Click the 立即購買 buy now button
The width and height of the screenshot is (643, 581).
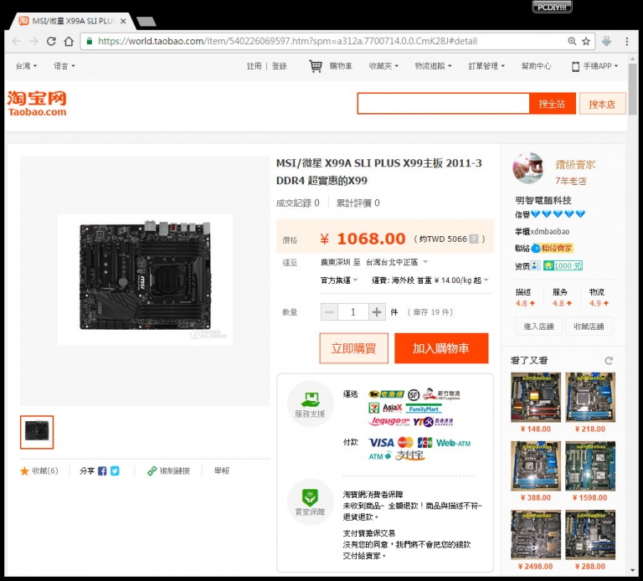[354, 348]
